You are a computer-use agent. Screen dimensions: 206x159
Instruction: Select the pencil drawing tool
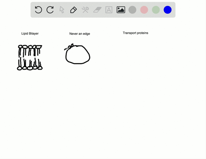pos(73,10)
